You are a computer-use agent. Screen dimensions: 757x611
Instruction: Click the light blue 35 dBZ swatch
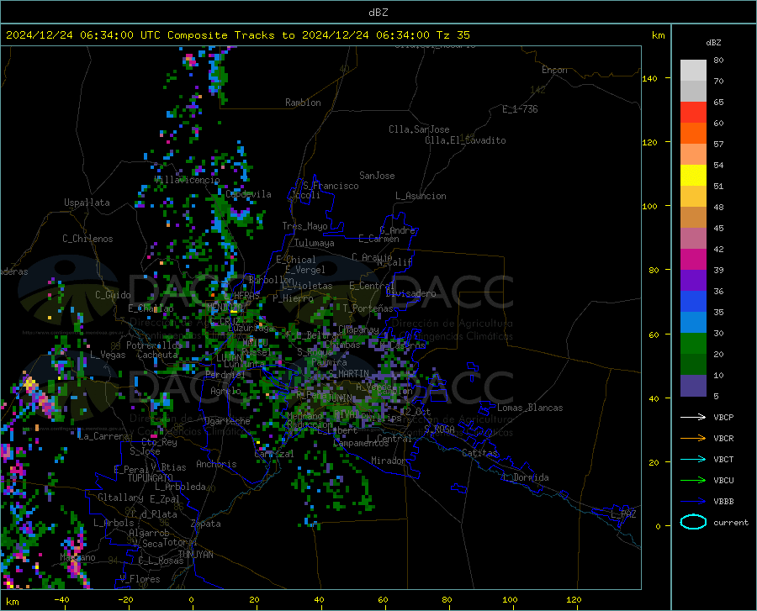click(693, 323)
